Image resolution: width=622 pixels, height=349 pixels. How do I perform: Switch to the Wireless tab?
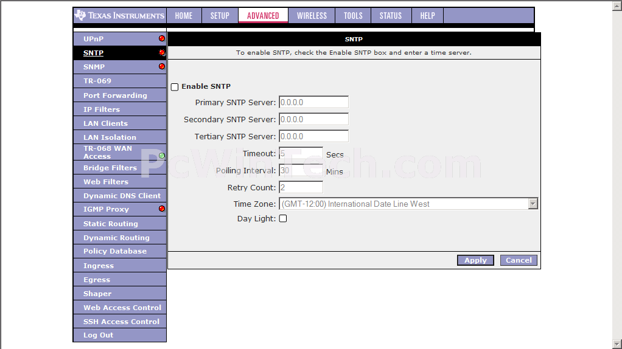click(x=312, y=16)
